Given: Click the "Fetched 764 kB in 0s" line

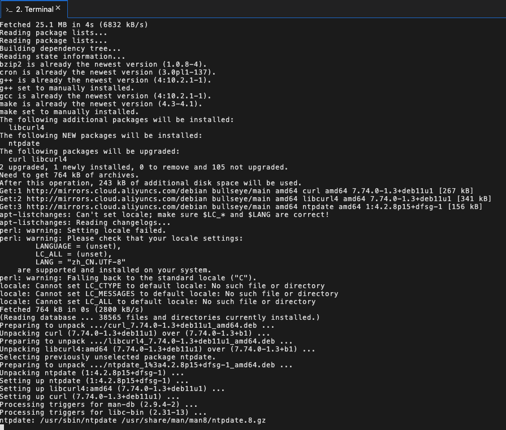Looking at the screenshot, I should pos(71,310).
